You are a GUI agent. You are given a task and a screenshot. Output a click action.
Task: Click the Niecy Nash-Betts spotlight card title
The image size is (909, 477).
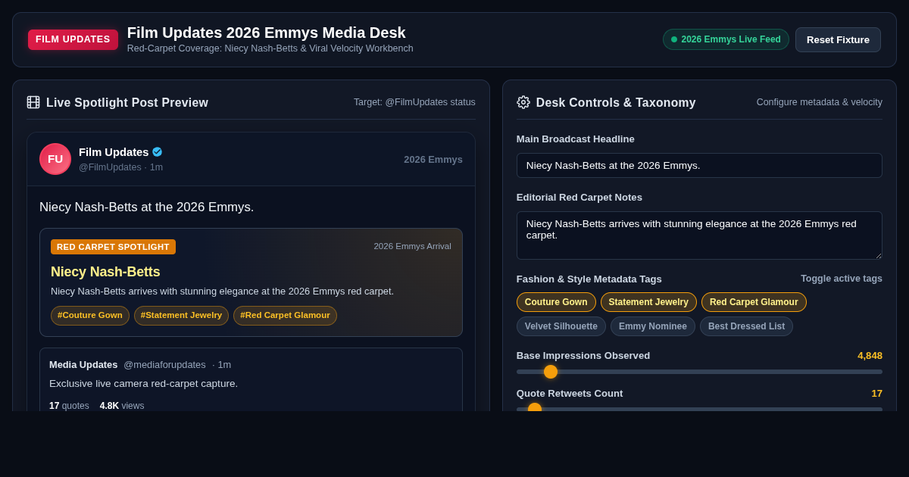[105, 272]
